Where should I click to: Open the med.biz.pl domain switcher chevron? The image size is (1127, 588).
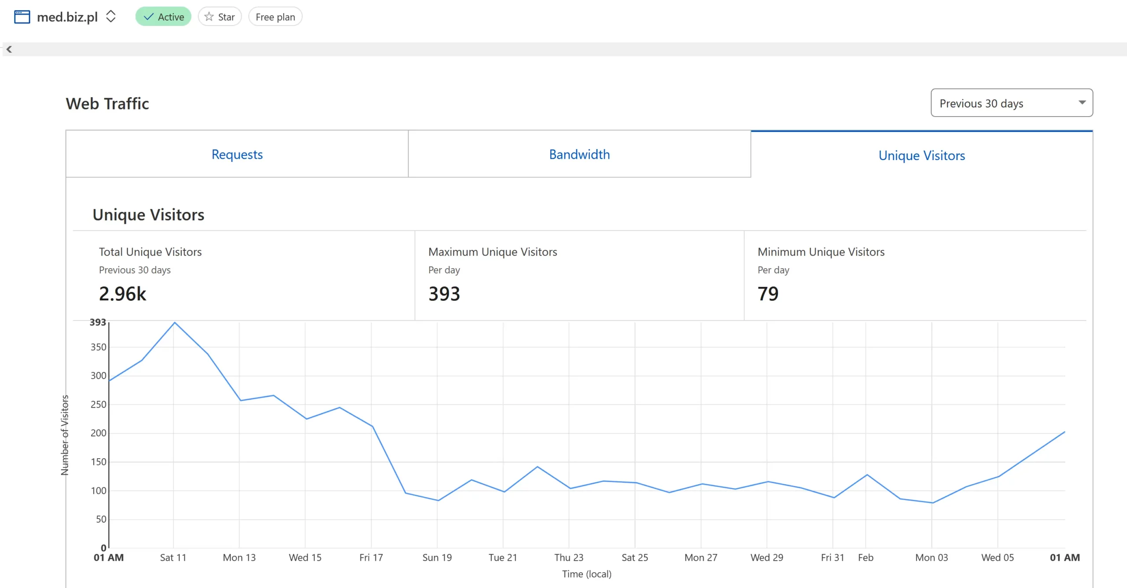(111, 17)
